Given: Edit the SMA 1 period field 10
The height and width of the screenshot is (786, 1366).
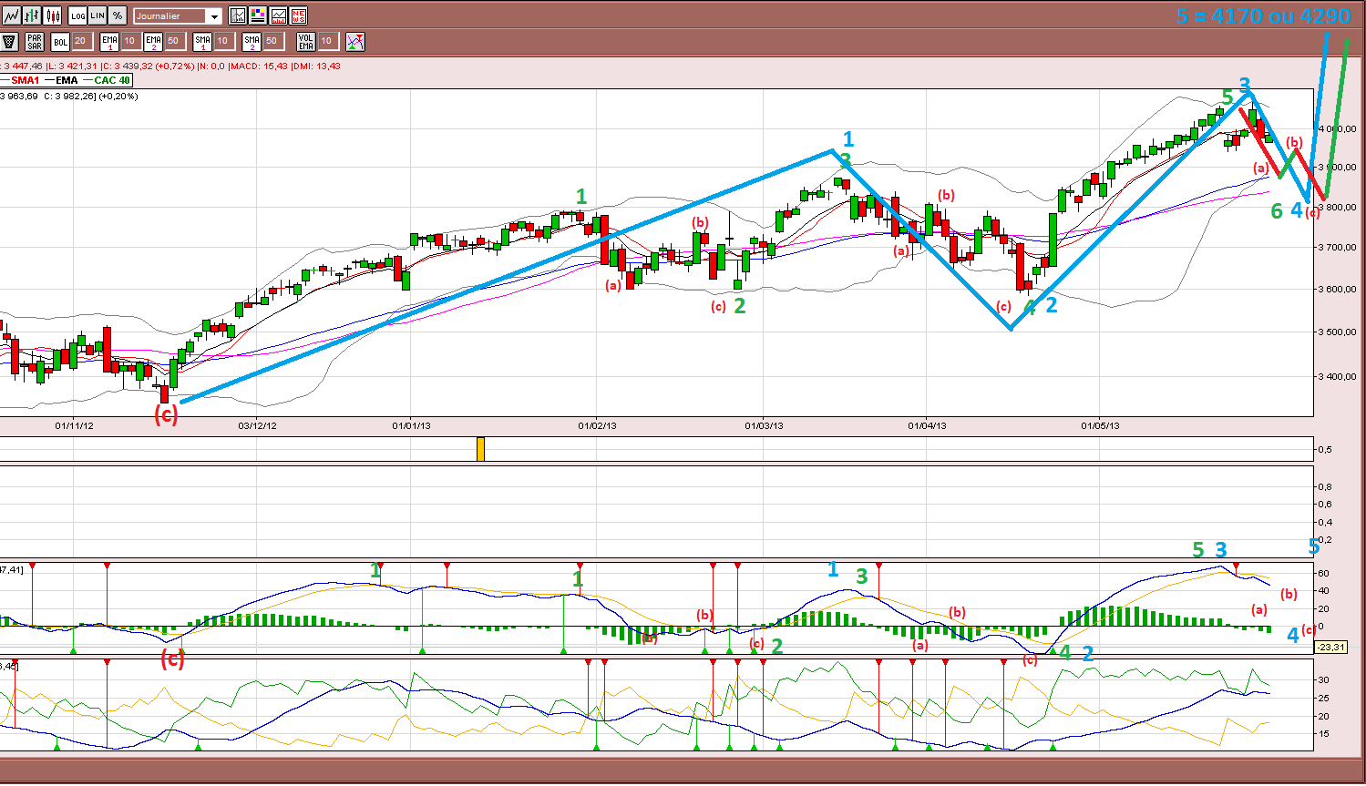Looking at the screenshot, I should (x=224, y=41).
